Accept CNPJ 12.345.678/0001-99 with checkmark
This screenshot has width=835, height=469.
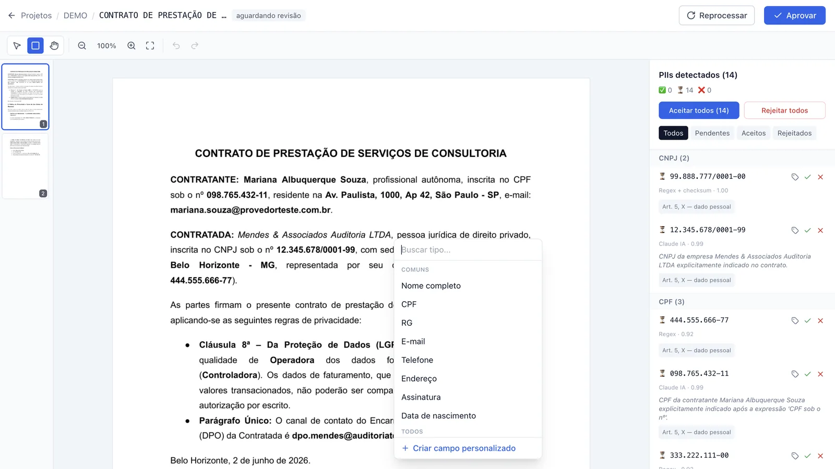click(807, 230)
